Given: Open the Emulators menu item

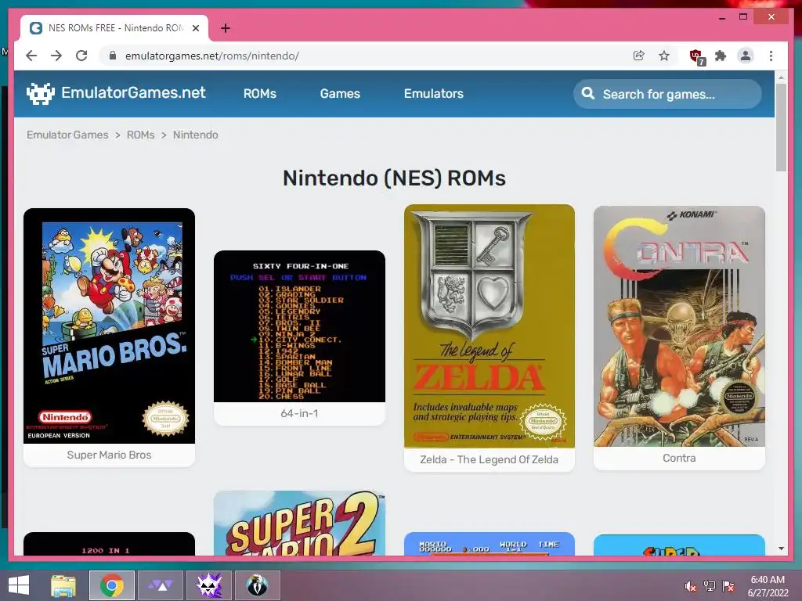Looking at the screenshot, I should point(434,94).
